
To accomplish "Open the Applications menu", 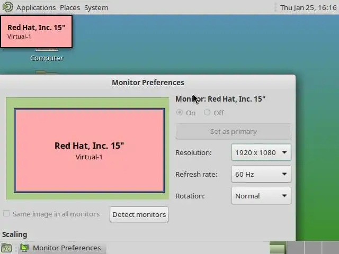I will pyautogui.click(x=36, y=7).
